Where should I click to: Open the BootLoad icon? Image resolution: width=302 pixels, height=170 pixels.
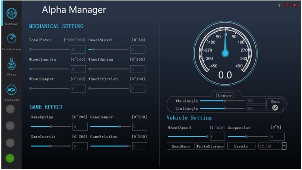click(11, 90)
